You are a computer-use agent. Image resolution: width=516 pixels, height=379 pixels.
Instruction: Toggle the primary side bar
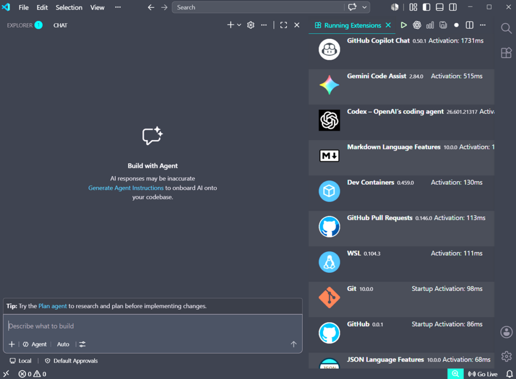426,7
